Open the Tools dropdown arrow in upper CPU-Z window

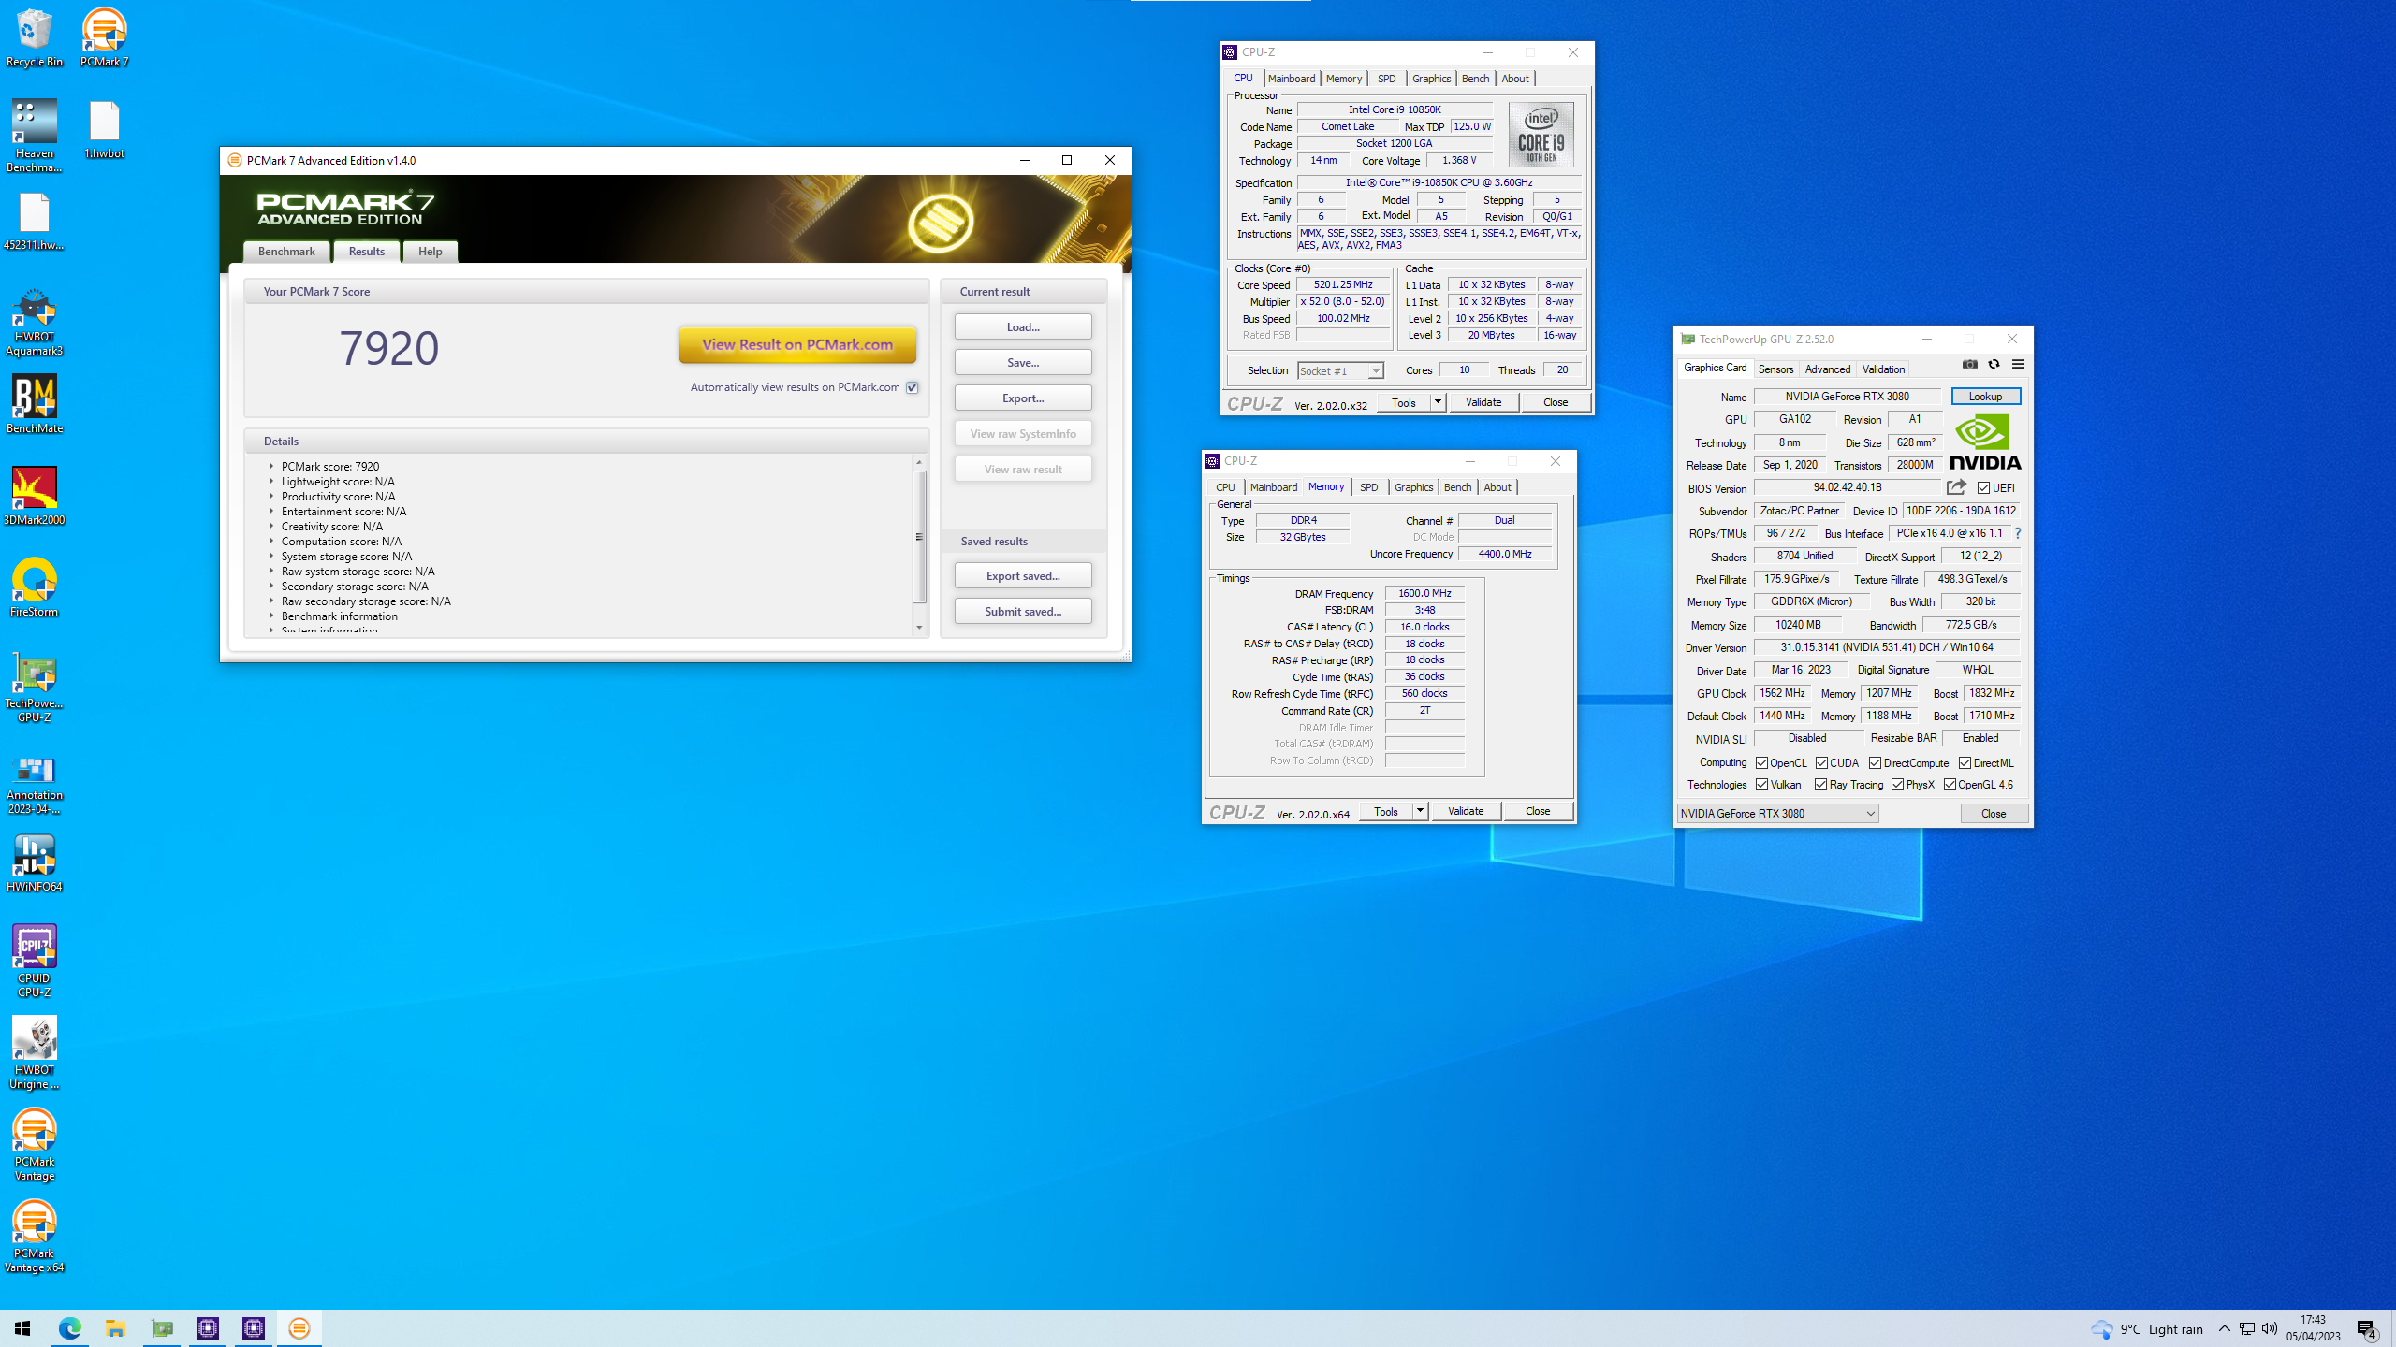1439,402
